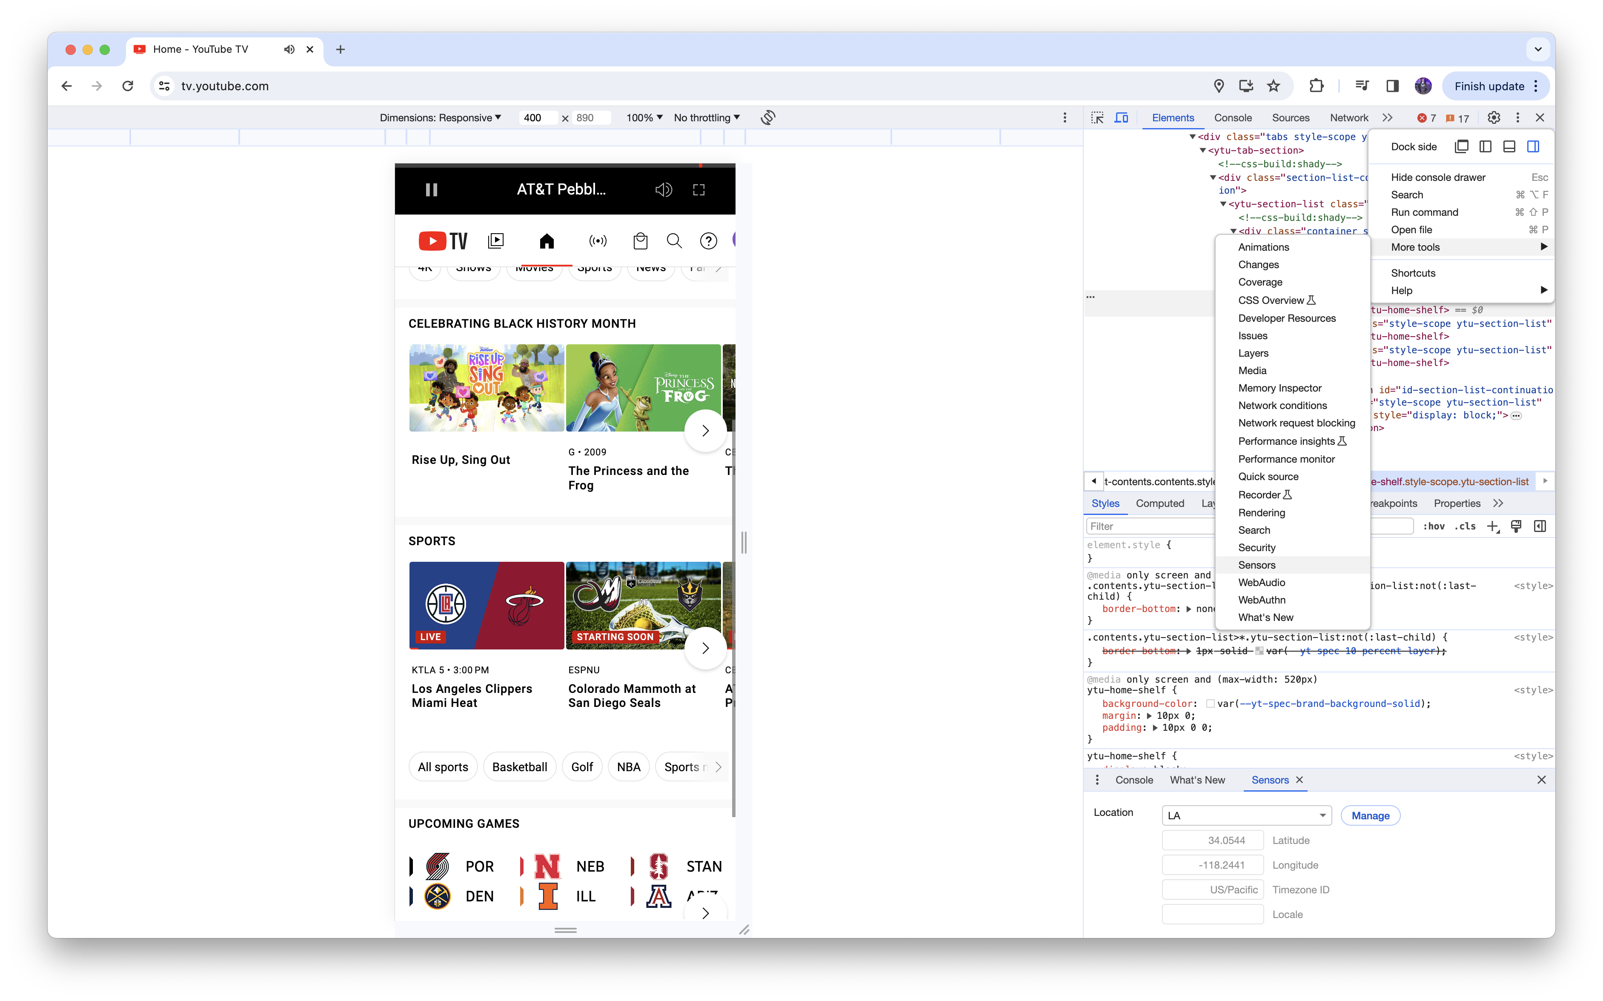The height and width of the screenshot is (1001, 1603).
Task: Click Manage locations button
Action: [x=1370, y=815]
